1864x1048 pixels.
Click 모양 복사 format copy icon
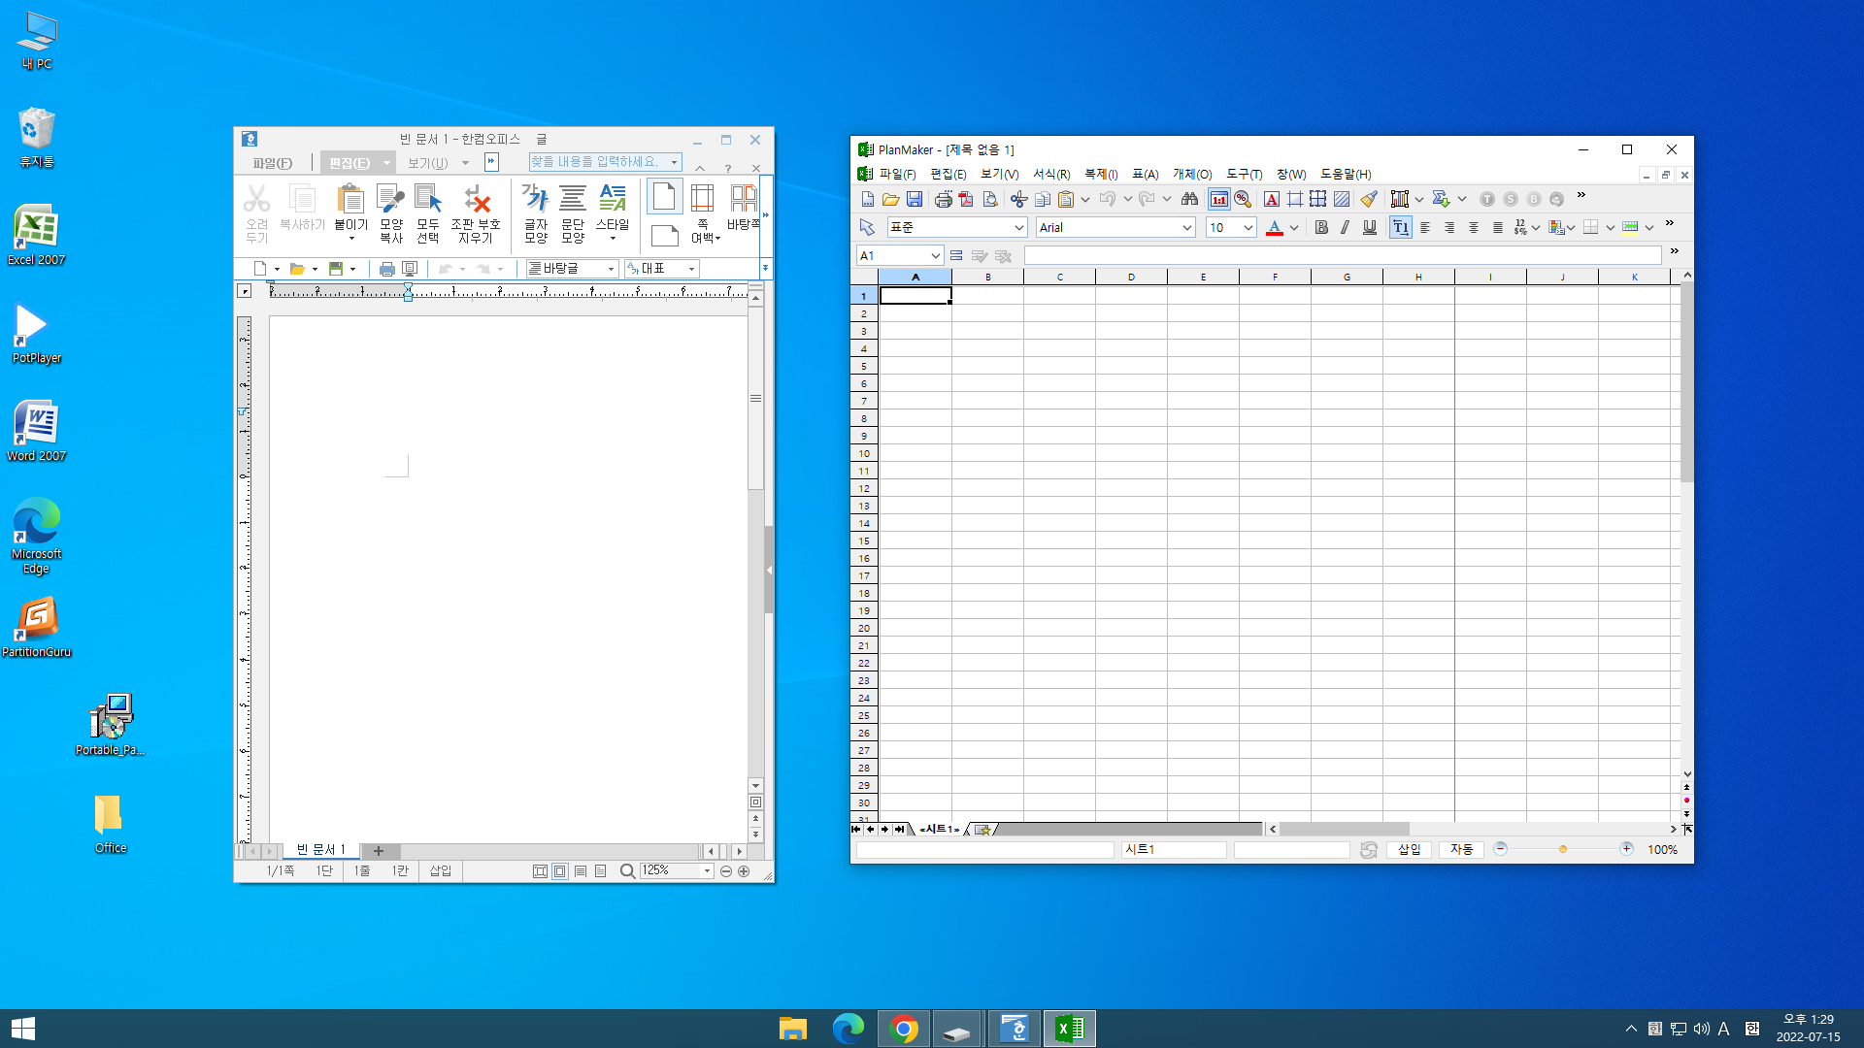(390, 212)
